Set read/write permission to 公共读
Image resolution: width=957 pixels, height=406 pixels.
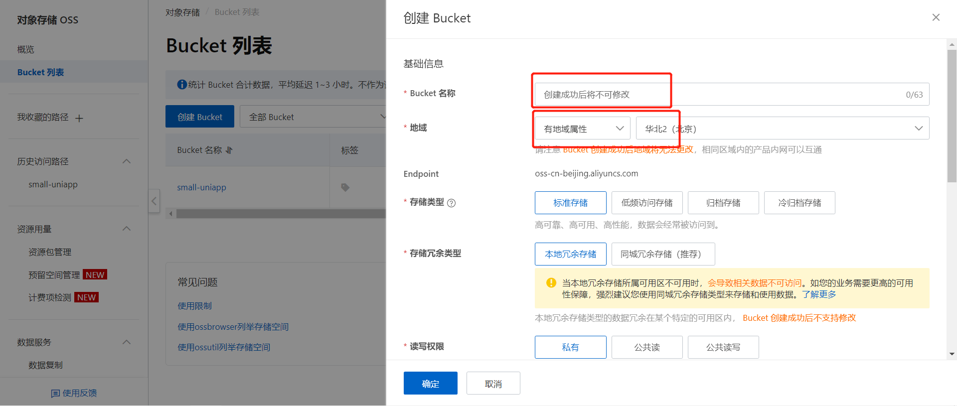click(x=646, y=347)
